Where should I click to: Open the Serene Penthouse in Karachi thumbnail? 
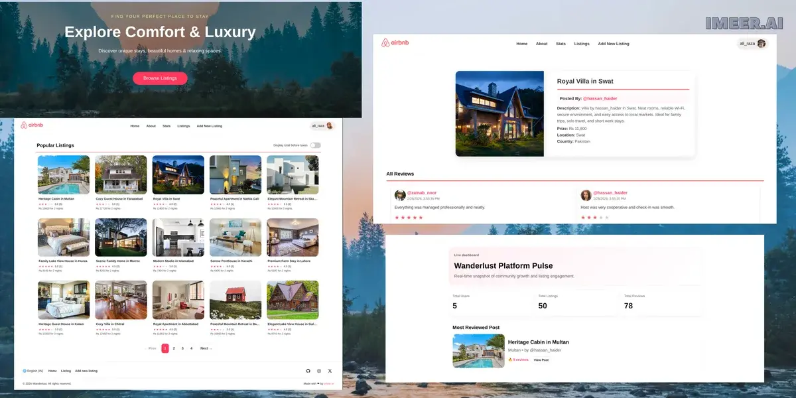click(235, 237)
